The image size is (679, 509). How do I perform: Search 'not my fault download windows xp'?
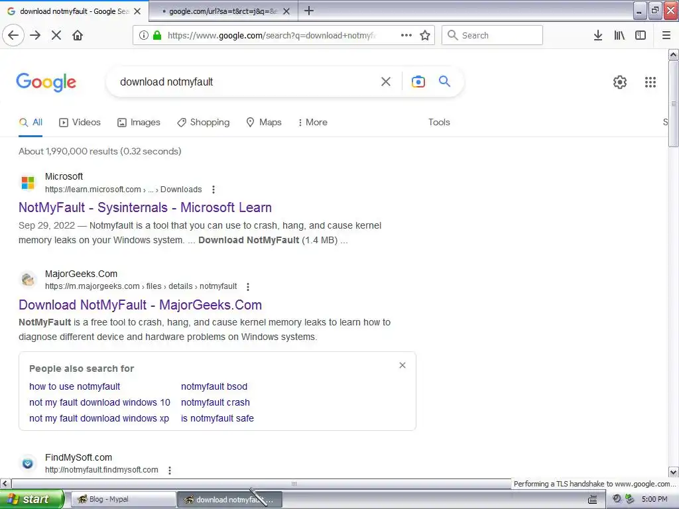coord(99,419)
